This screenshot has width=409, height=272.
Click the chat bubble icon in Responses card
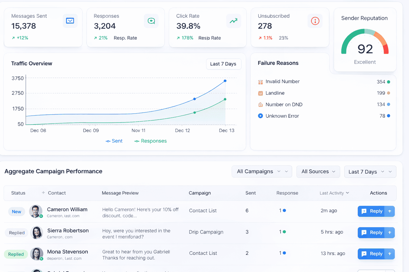point(151,21)
